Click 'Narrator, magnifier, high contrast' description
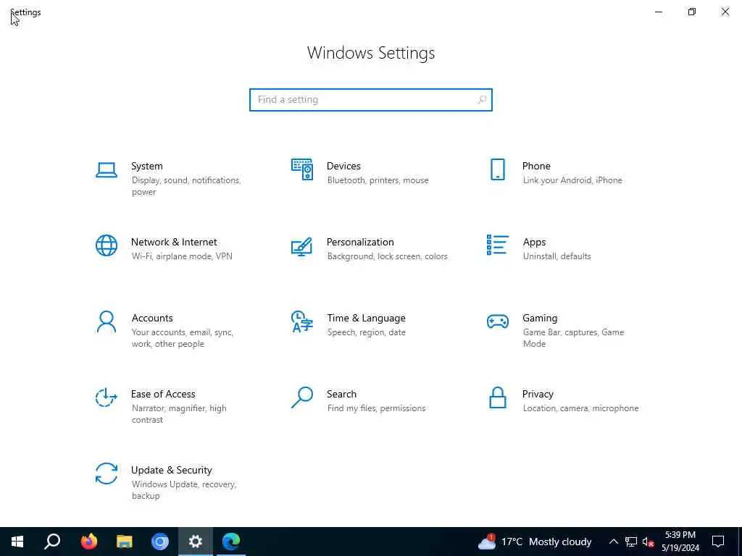The image size is (742, 556). [179, 414]
